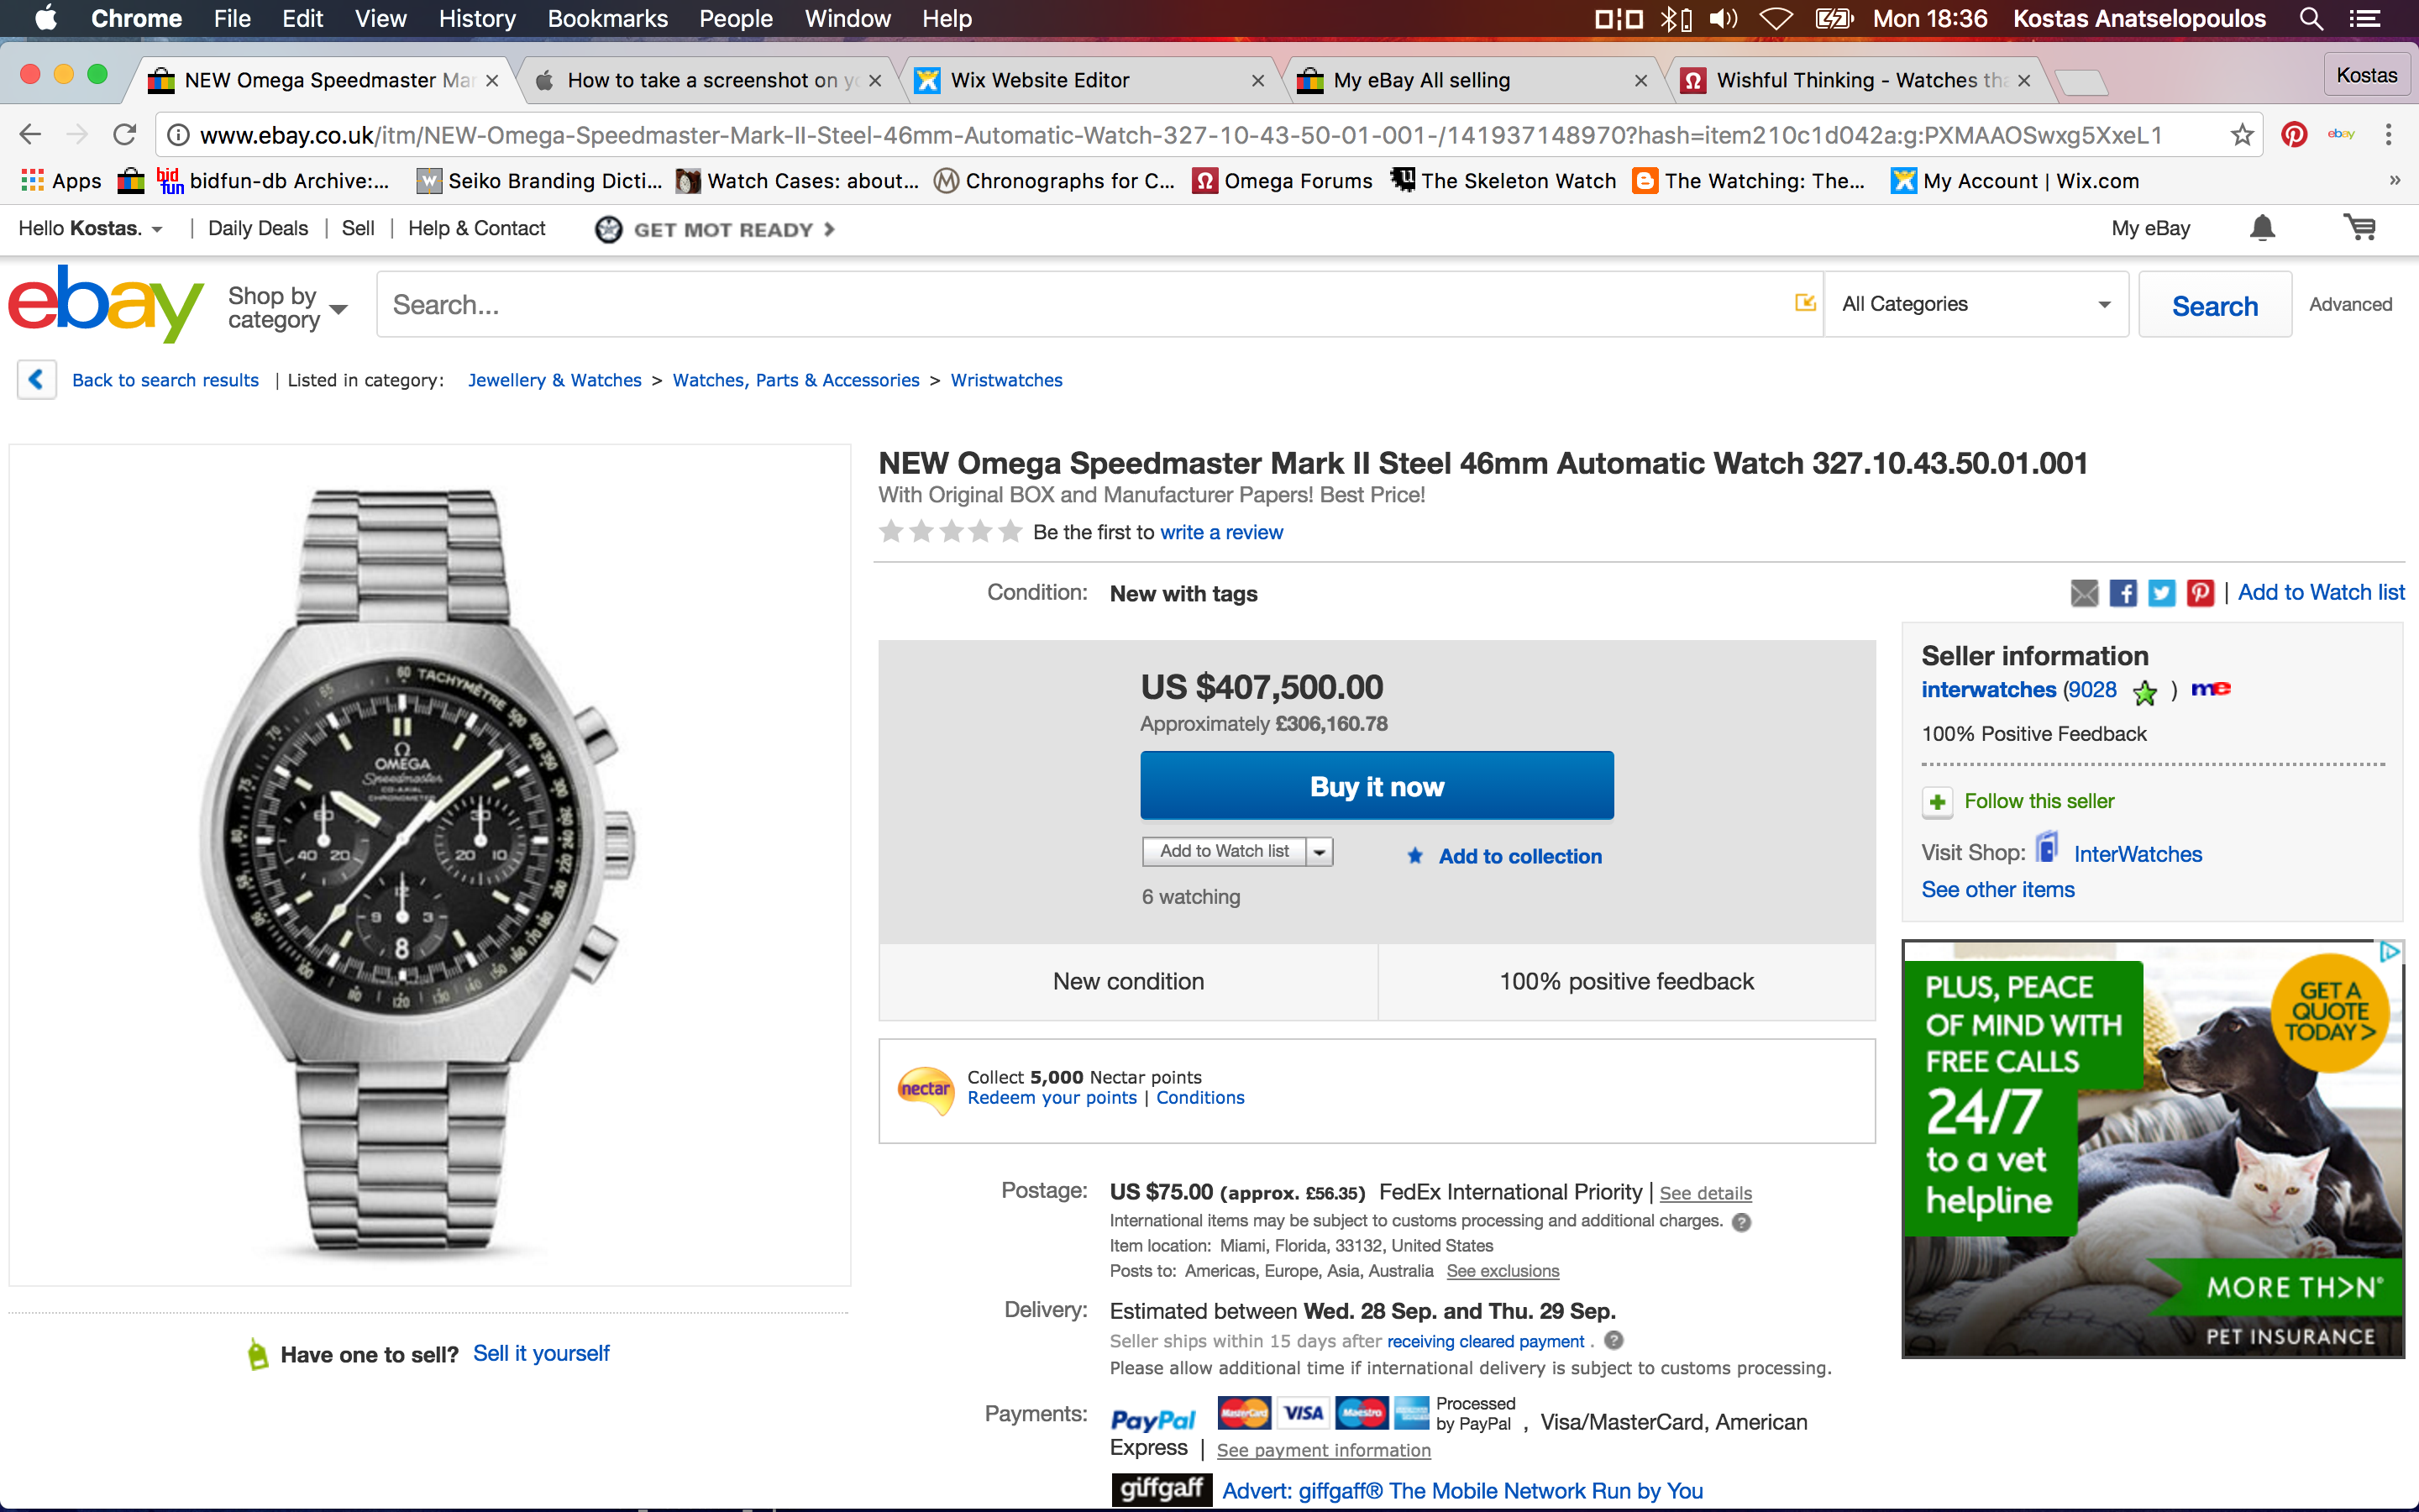The height and width of the screenshot is (1512, 2419).
Task: Click the back arrow beside search results
Action: pos(37,380)
